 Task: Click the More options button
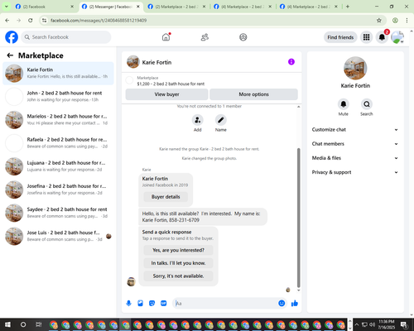click(253, 94)
